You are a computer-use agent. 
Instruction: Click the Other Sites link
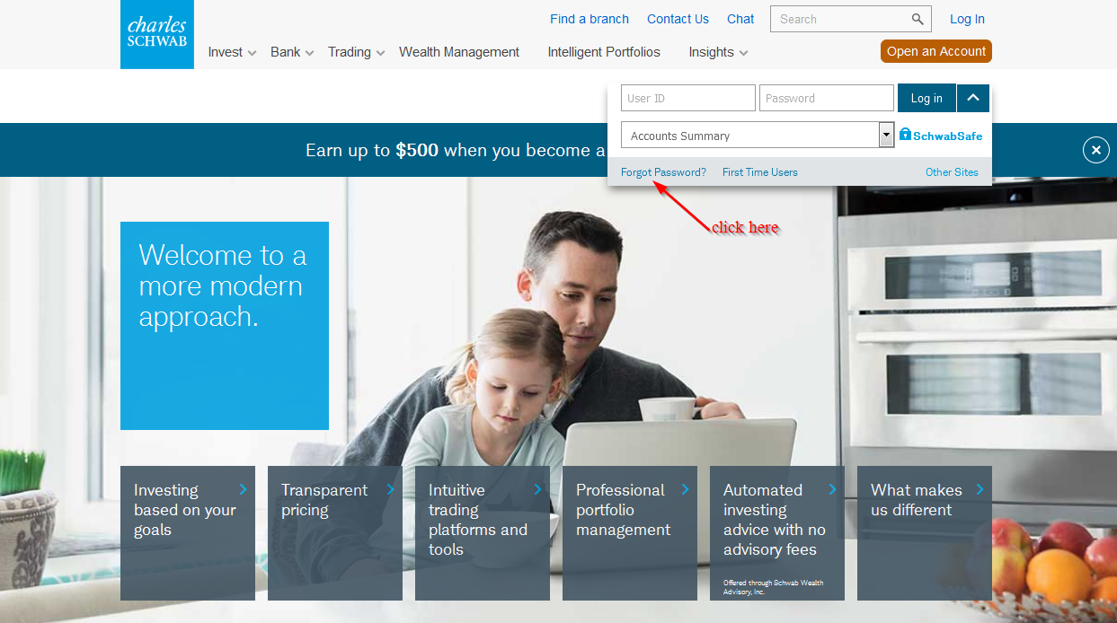click(952, 172)
